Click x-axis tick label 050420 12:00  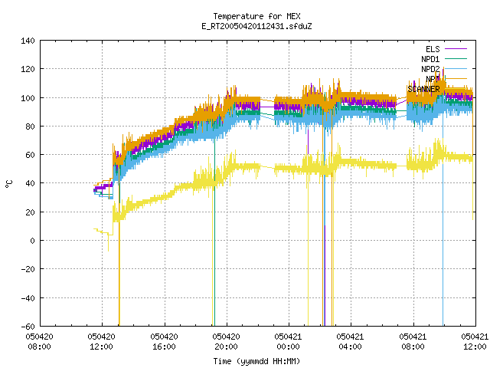102,342
